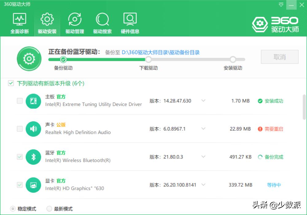Expand the graphics driver version dropdown
307x215 pixels.
(203, 185)
